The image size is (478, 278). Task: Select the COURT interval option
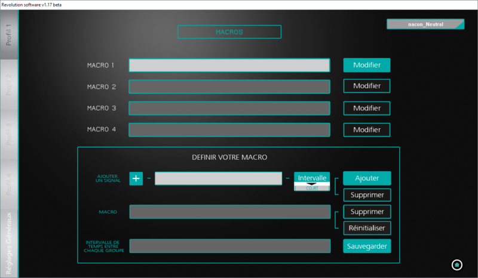click(312, 188)
